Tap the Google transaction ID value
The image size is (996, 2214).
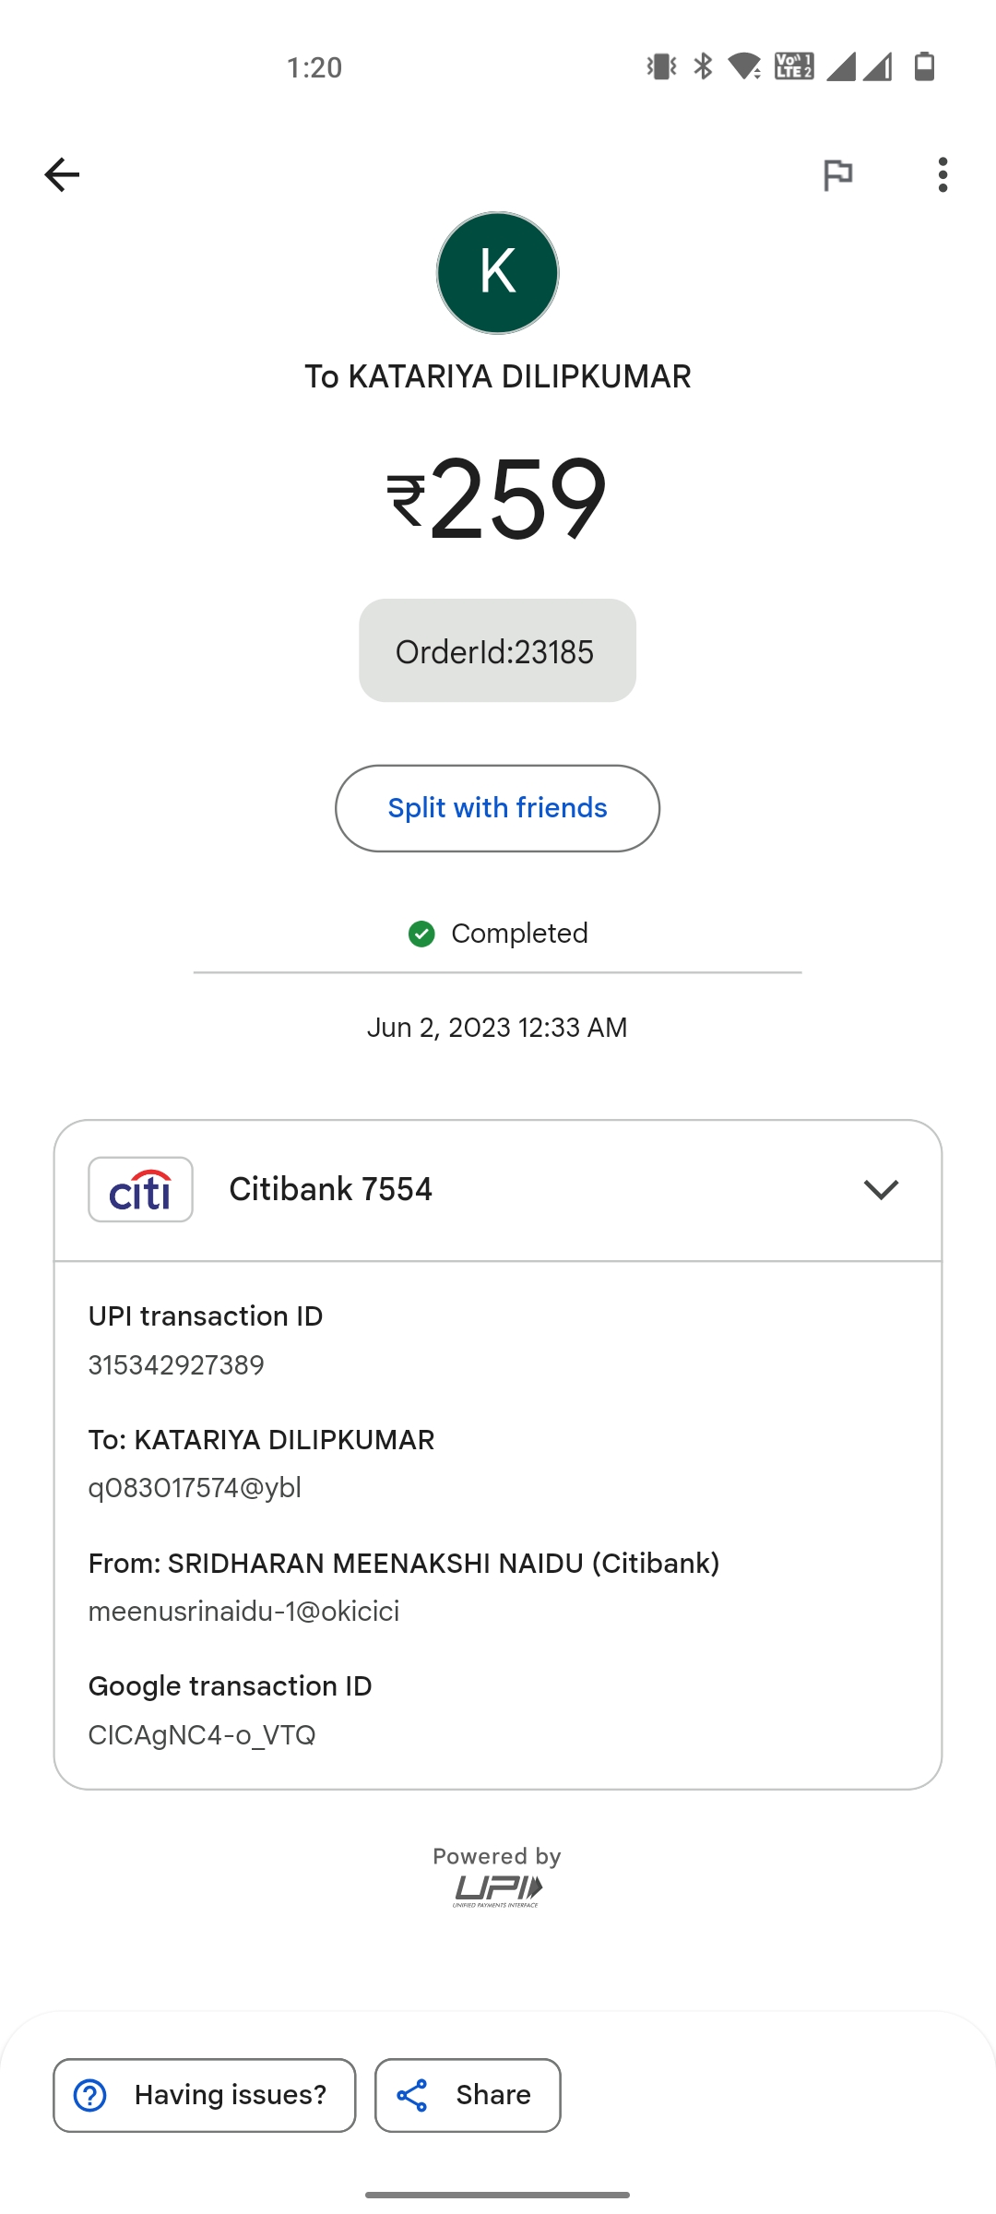[x=202, y=1735]
